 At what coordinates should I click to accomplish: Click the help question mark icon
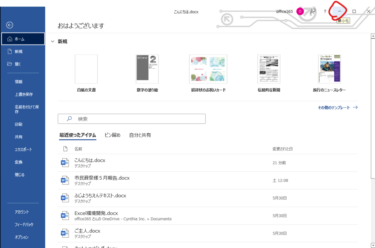pyautogui.click(x=325, y=11)
